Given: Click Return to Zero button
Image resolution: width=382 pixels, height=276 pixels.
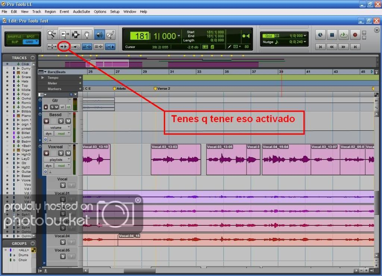Looking at the screenshot, I should pos(320,47).
